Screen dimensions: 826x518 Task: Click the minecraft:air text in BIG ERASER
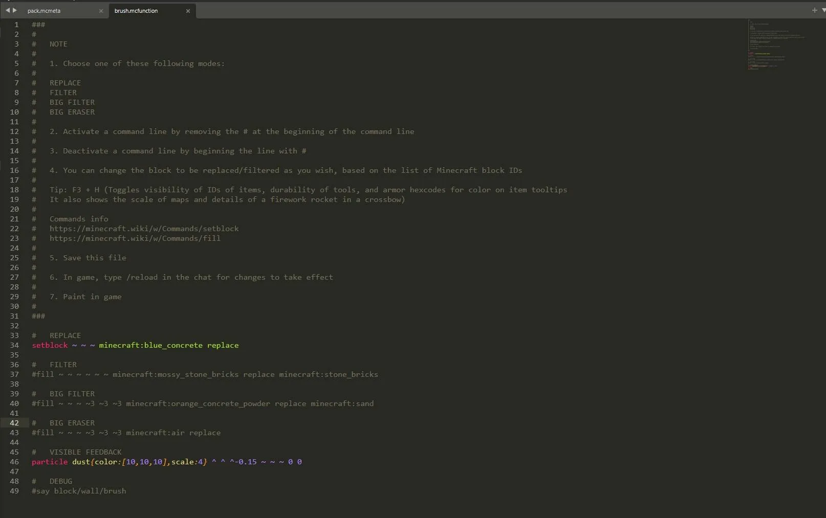tap(155, 433)
